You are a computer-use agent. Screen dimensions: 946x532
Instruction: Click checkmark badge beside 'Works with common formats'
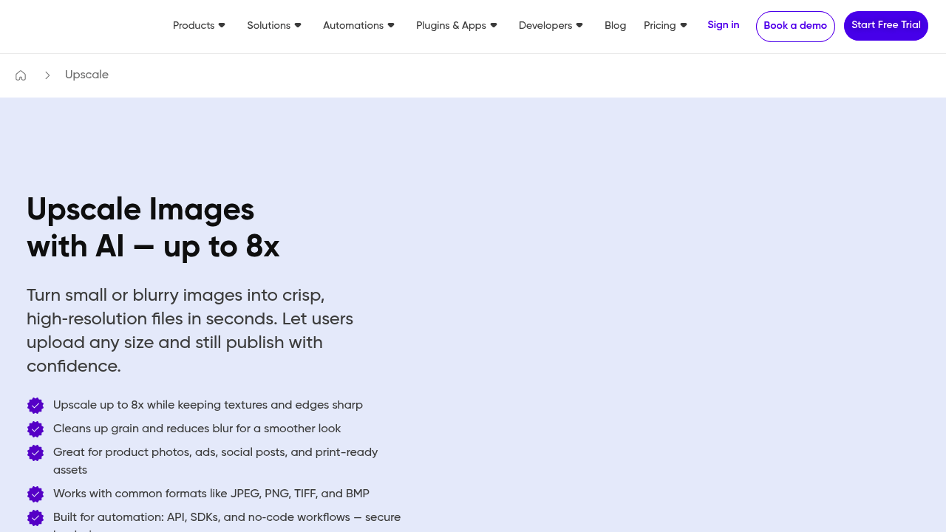[x=35, y=494]
